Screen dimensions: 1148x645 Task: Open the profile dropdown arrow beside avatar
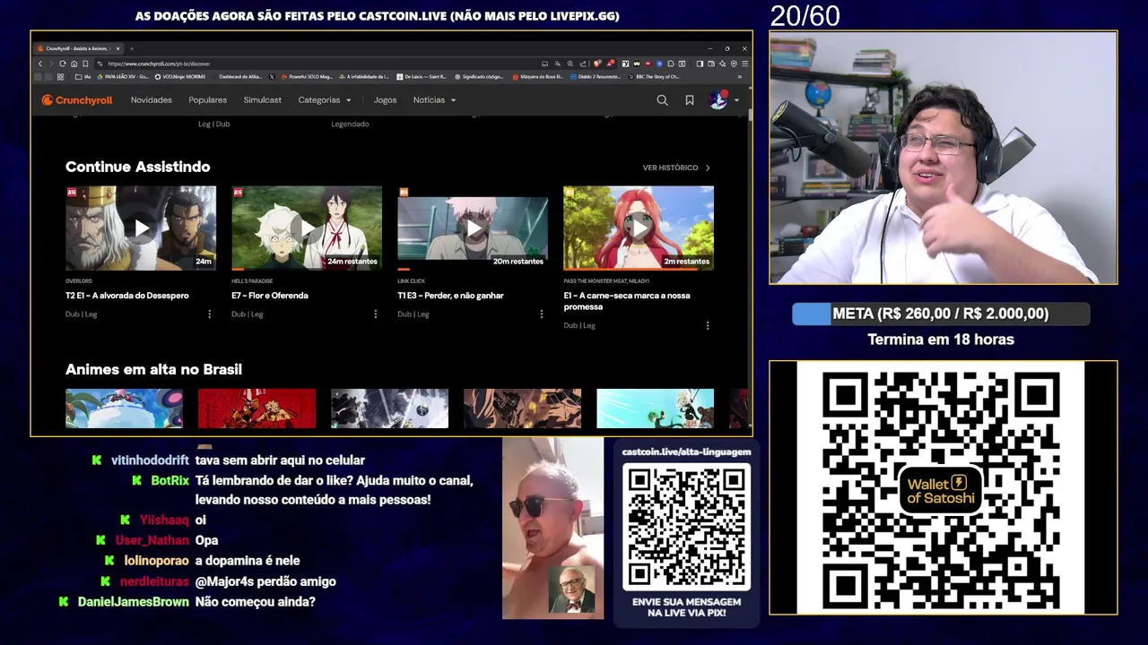coord(737,100)
